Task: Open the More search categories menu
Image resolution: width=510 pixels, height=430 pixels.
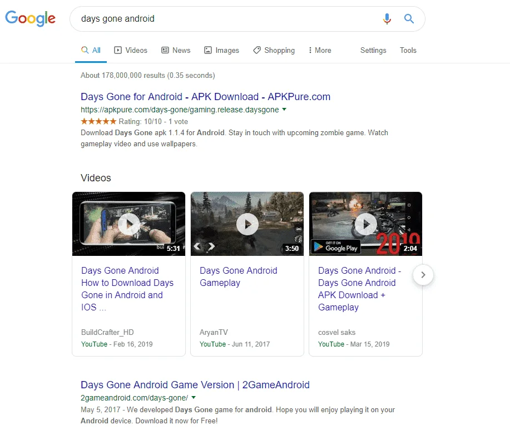Action: pos(320,51)
